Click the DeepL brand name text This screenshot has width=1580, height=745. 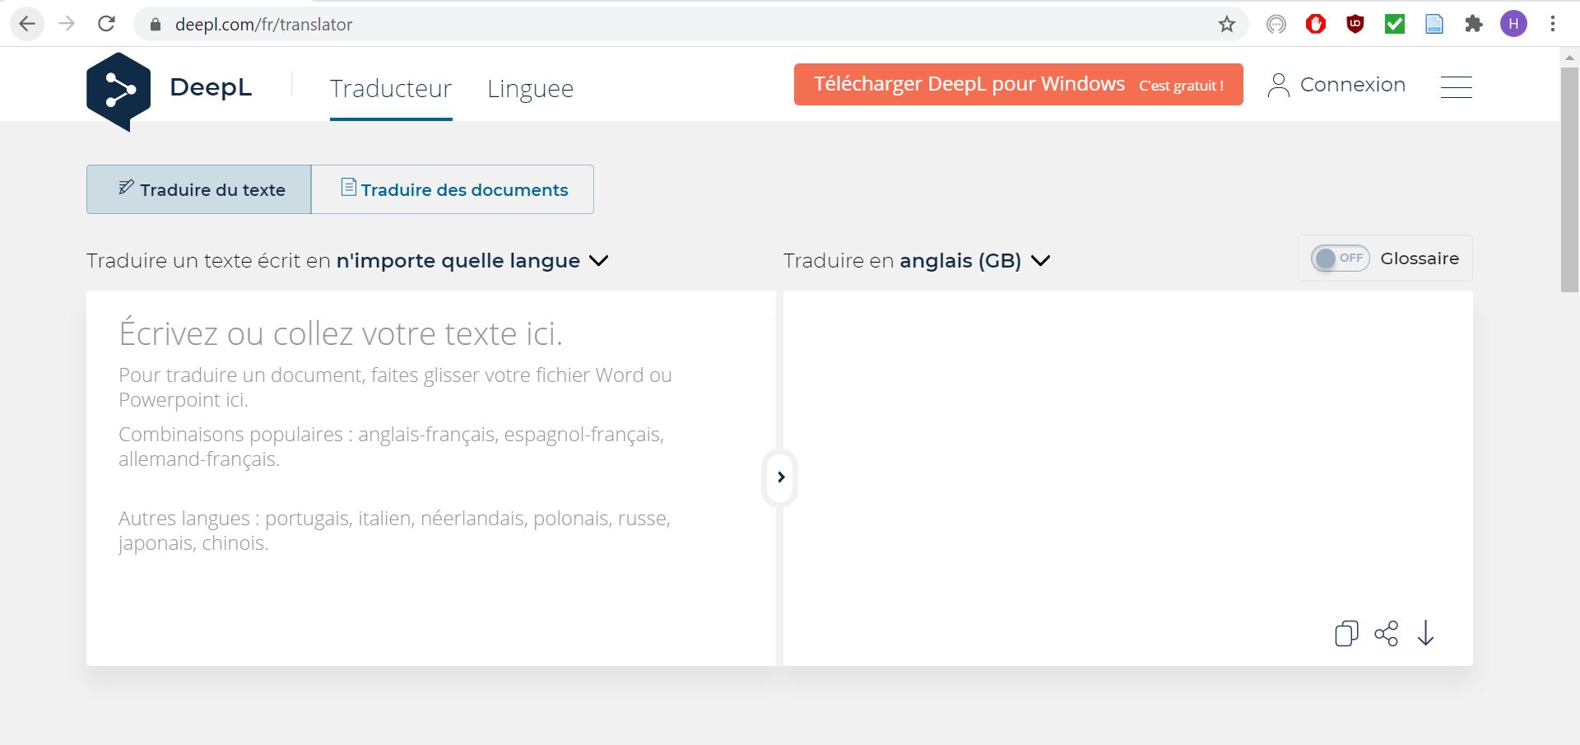[x=211, y=87]
